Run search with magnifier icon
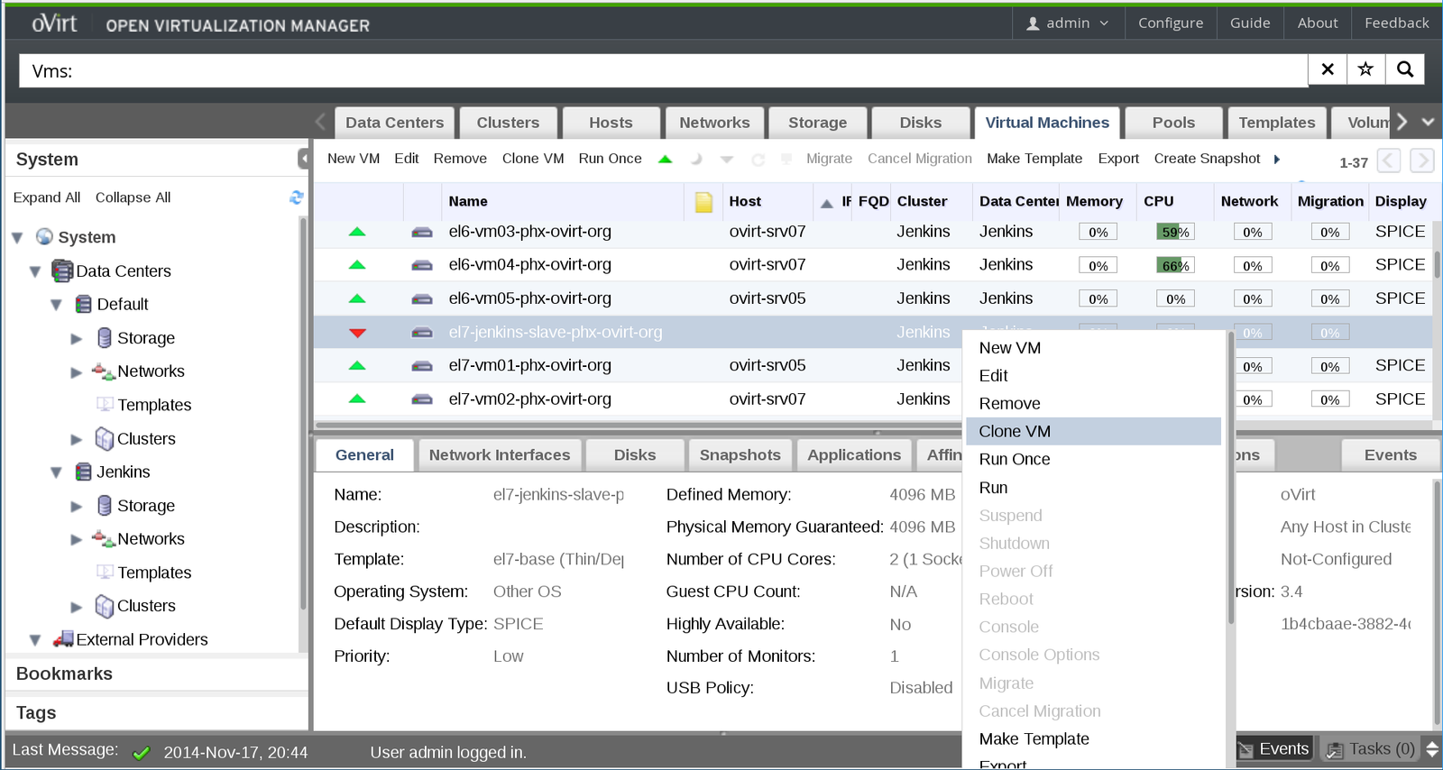This screenshot has height=770, width=1443. tap(1405, 69)
